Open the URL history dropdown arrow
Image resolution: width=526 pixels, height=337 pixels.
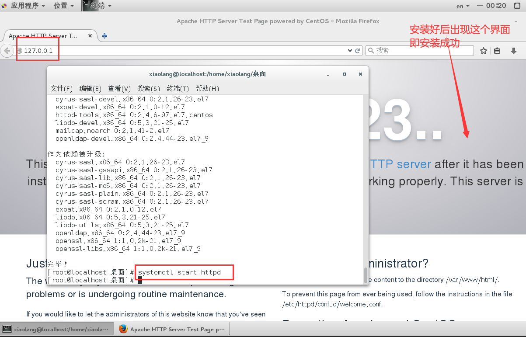coord(350,51)
